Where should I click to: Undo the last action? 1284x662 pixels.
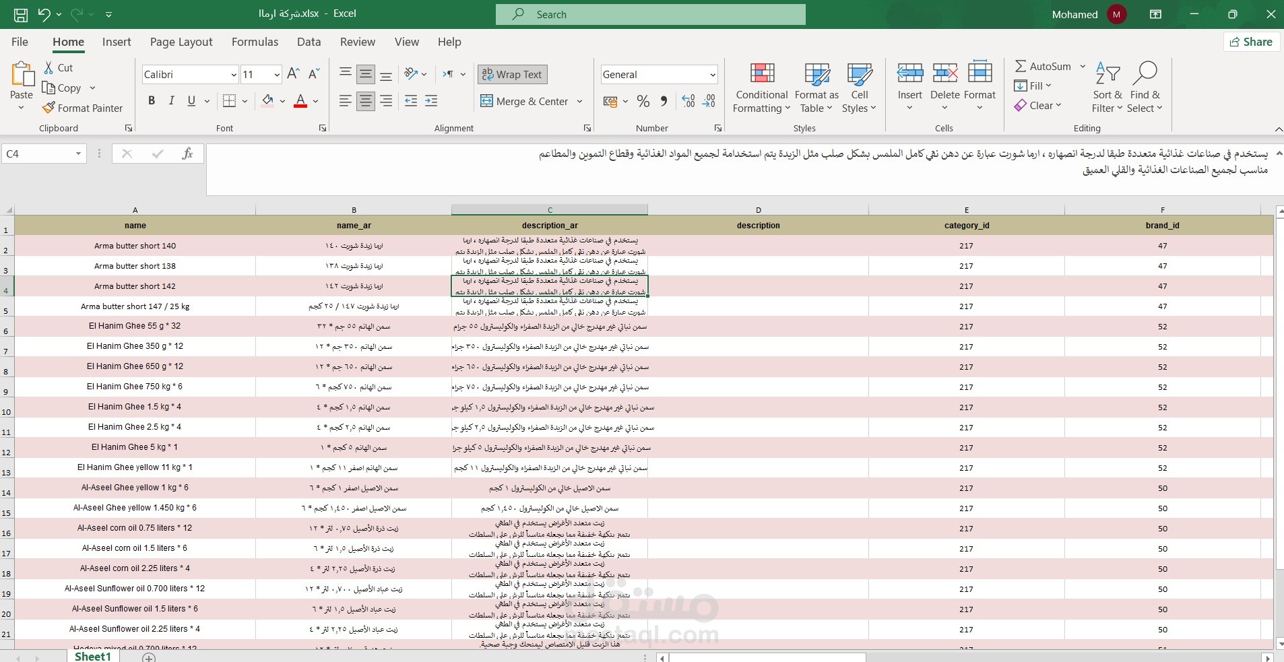point(44,14)
